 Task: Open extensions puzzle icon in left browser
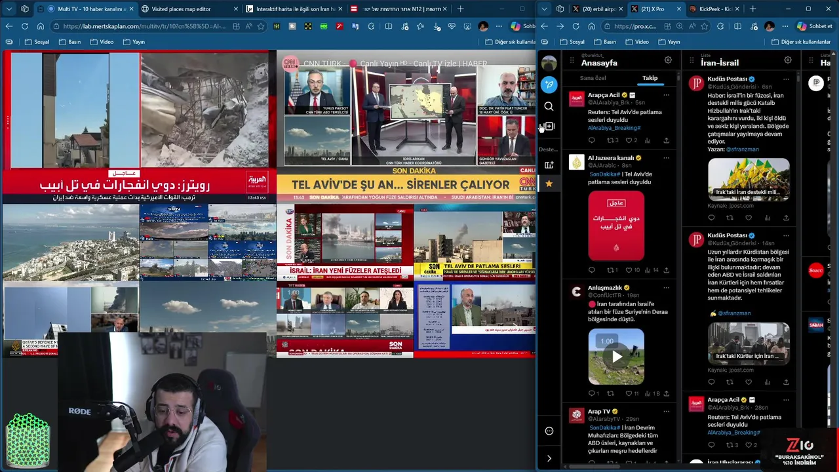pyautogui.click(x=371, y=26)
